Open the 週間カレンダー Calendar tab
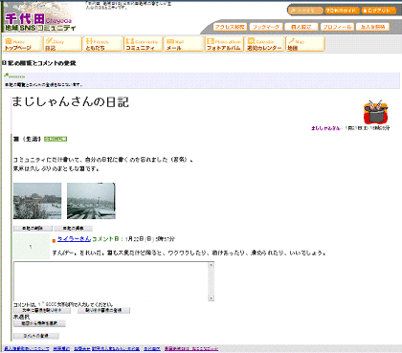The image size is (402, 353). [x=265, y=44]
